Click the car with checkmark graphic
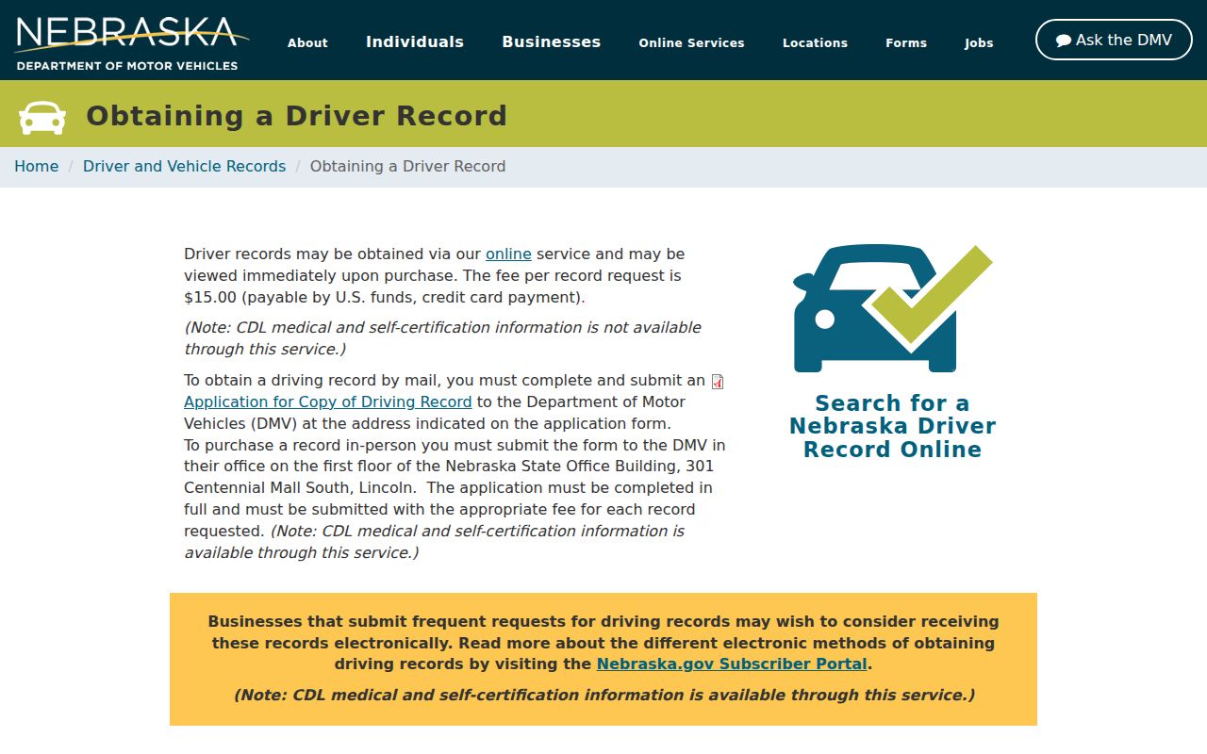Screen dimensions: 1207x754 click(892, 309)
